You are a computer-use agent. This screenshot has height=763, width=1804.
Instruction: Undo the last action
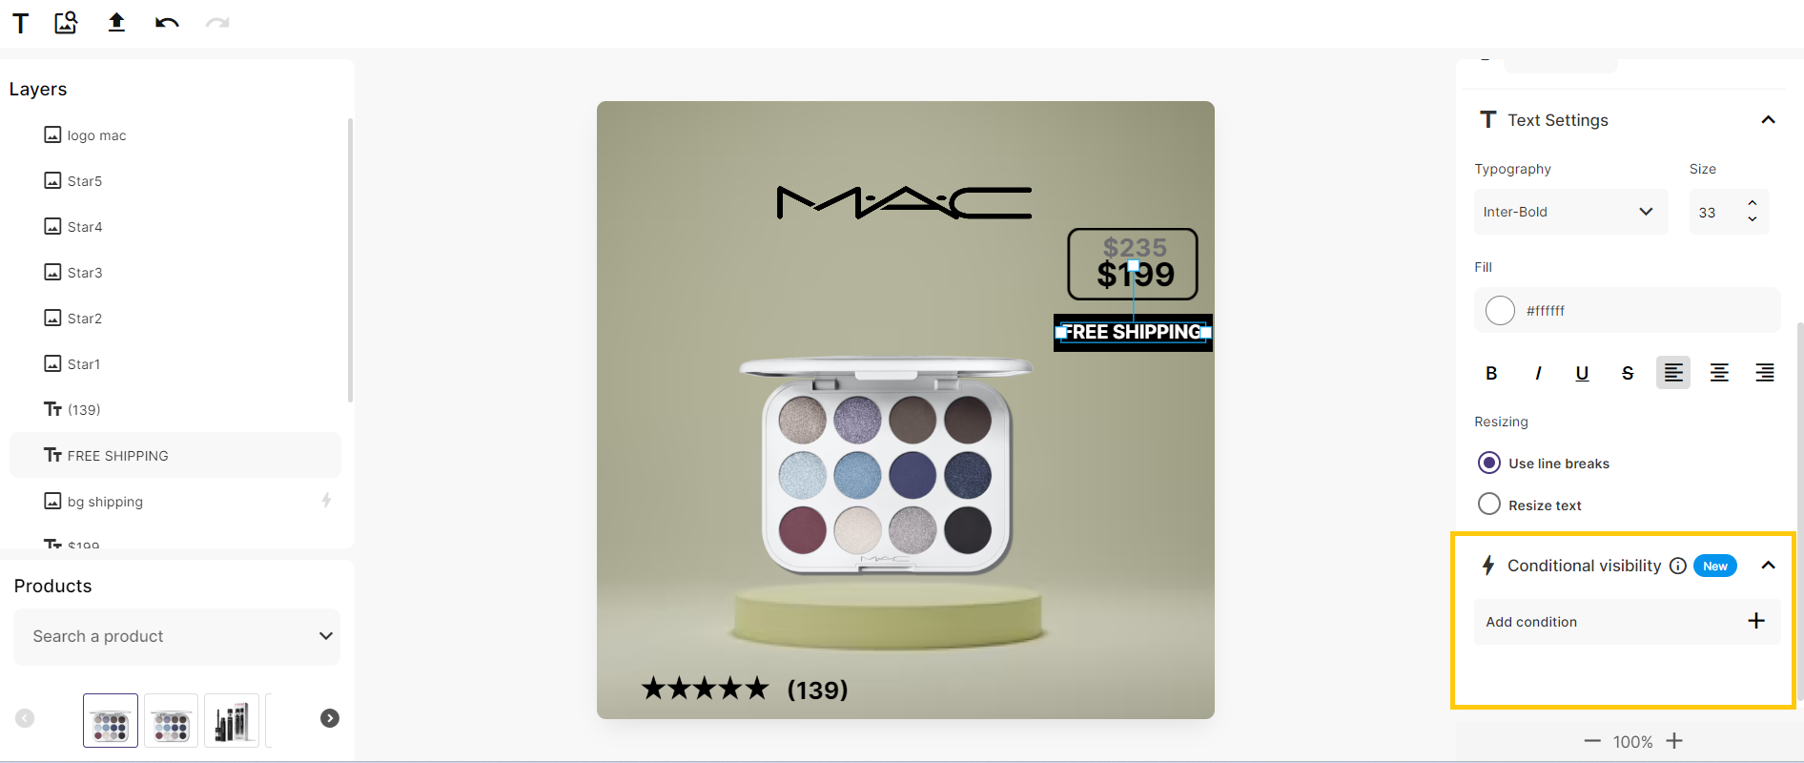click(167, 23)
